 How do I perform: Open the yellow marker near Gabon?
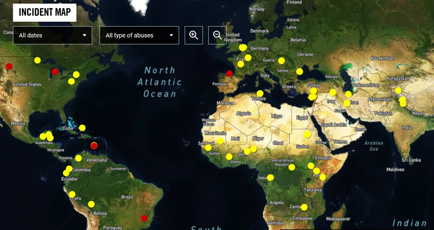tap(270, 178)
